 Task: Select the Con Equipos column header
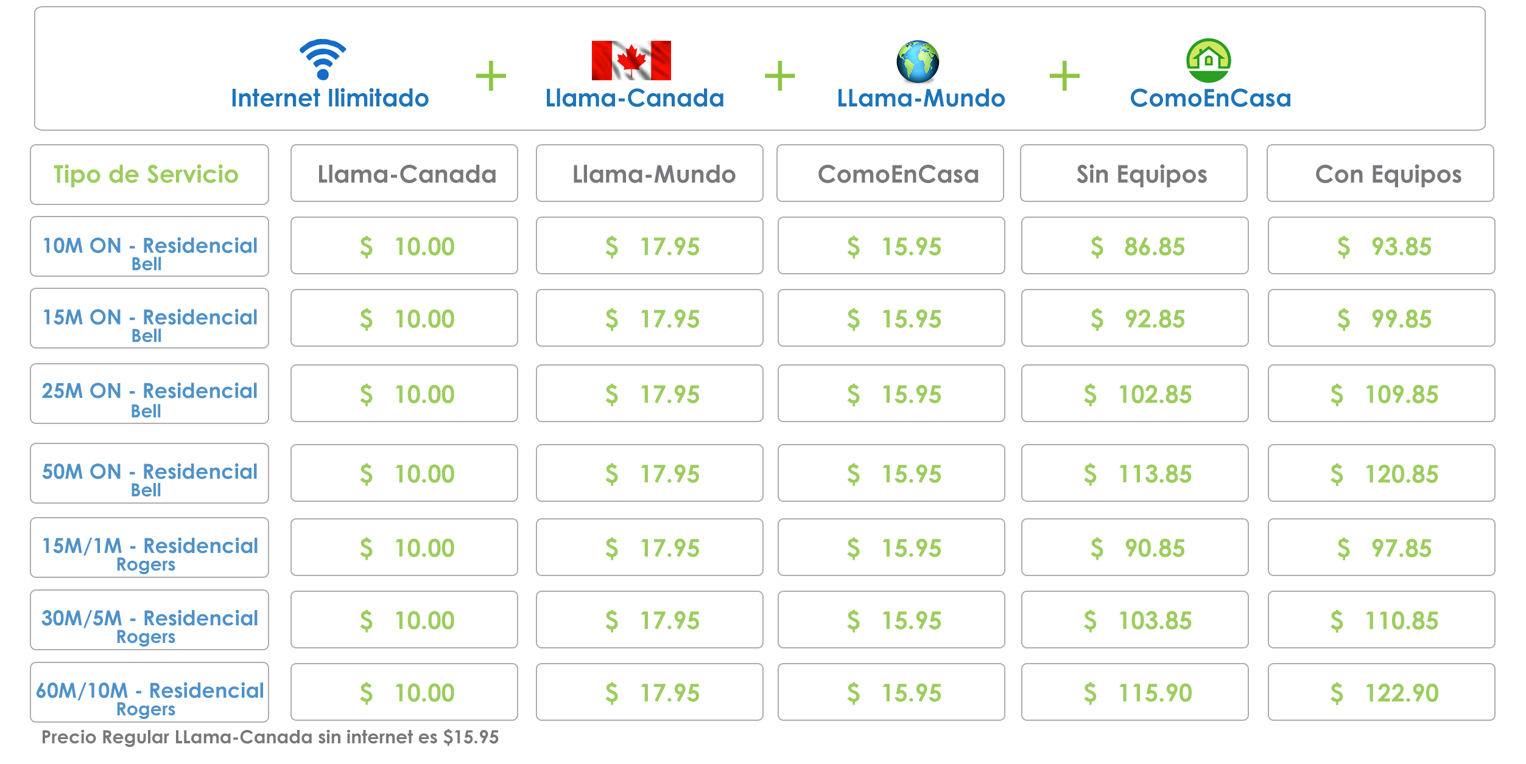point(1380,173)
